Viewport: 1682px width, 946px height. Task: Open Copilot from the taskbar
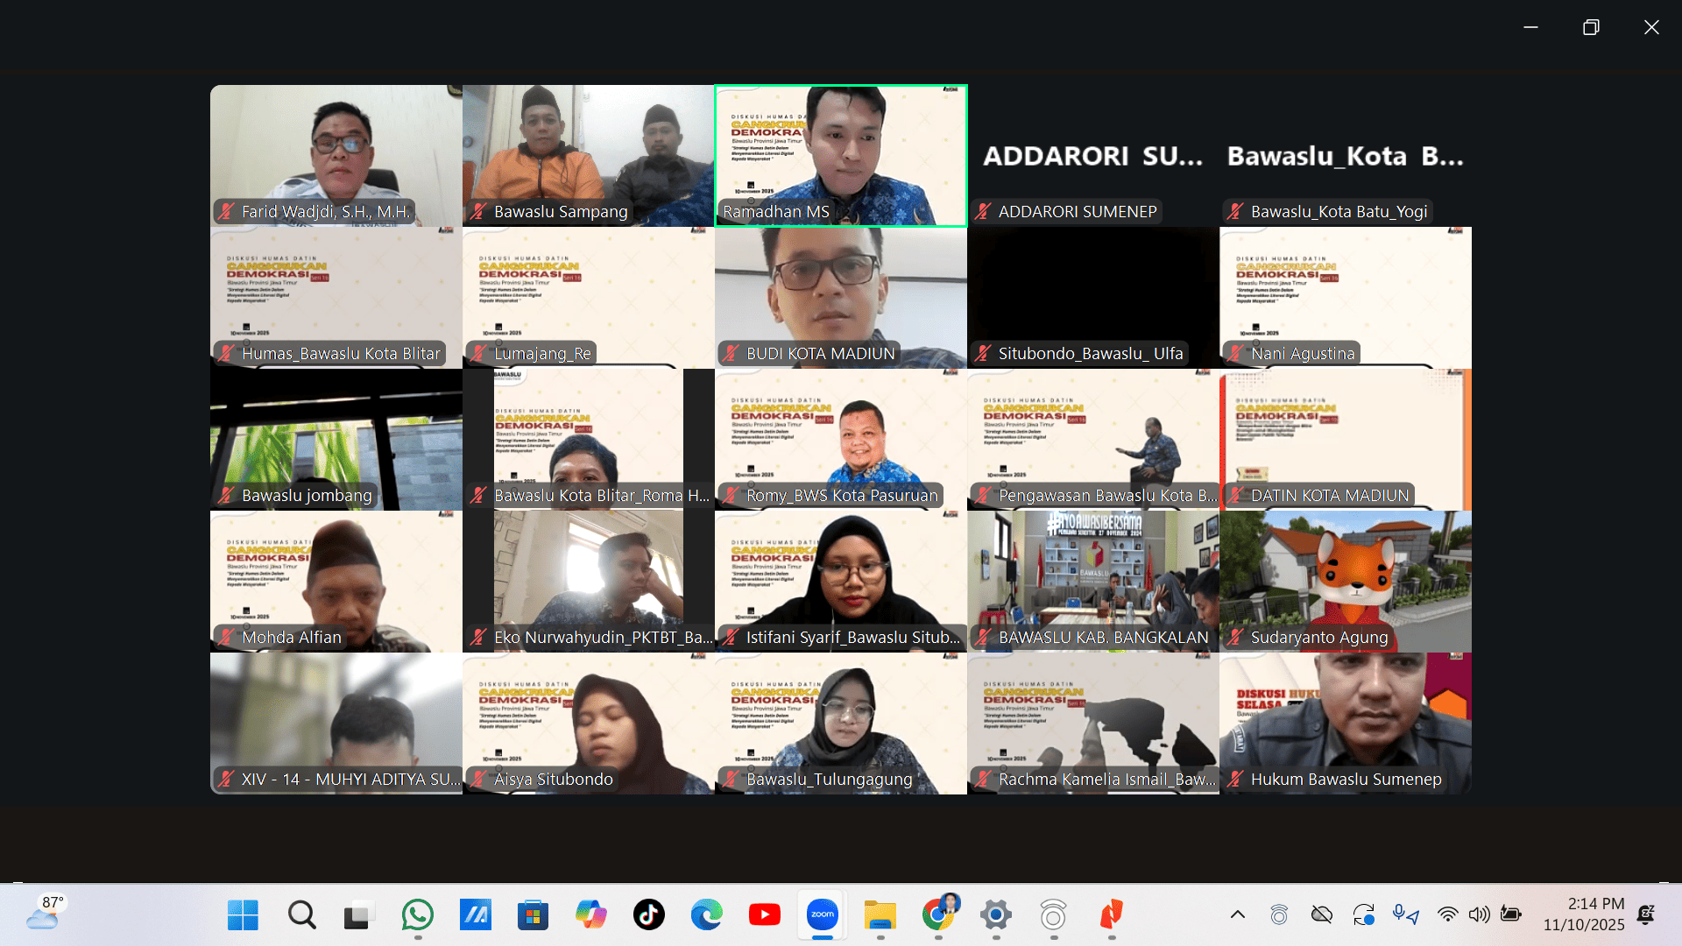(590, 915)
